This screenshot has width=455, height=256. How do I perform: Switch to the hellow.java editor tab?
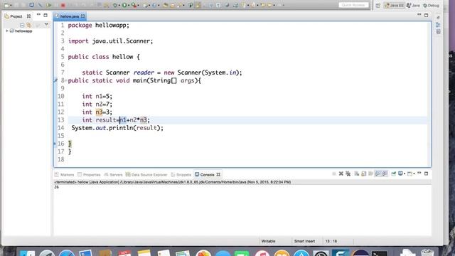pos(70,16)
